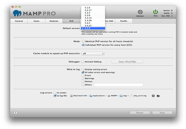The width and height of the screenshot is (186, 129).
Task: Open the Postfix tab
Action: click(124, 21)
